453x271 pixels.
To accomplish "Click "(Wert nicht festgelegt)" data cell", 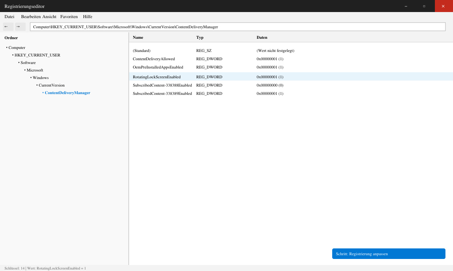I will click(x=276, y=50).
